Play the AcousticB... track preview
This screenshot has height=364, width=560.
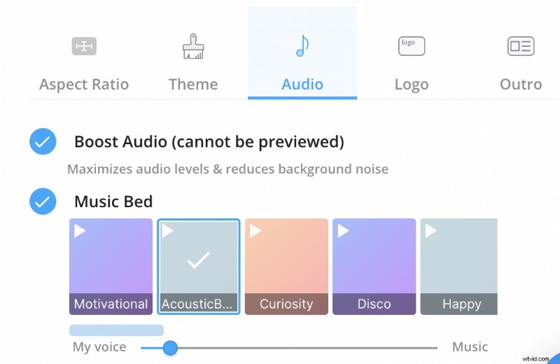169,232
